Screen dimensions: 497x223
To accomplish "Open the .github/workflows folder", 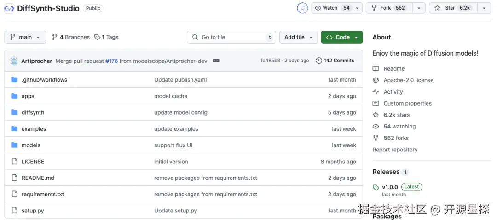I will click(x=44, y=80).
